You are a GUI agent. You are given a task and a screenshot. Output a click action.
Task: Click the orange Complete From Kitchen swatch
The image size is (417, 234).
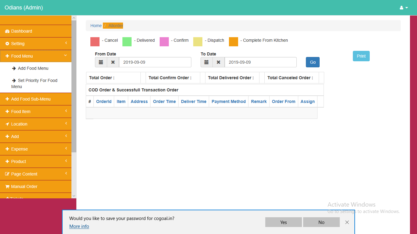(x=234, y=42)
